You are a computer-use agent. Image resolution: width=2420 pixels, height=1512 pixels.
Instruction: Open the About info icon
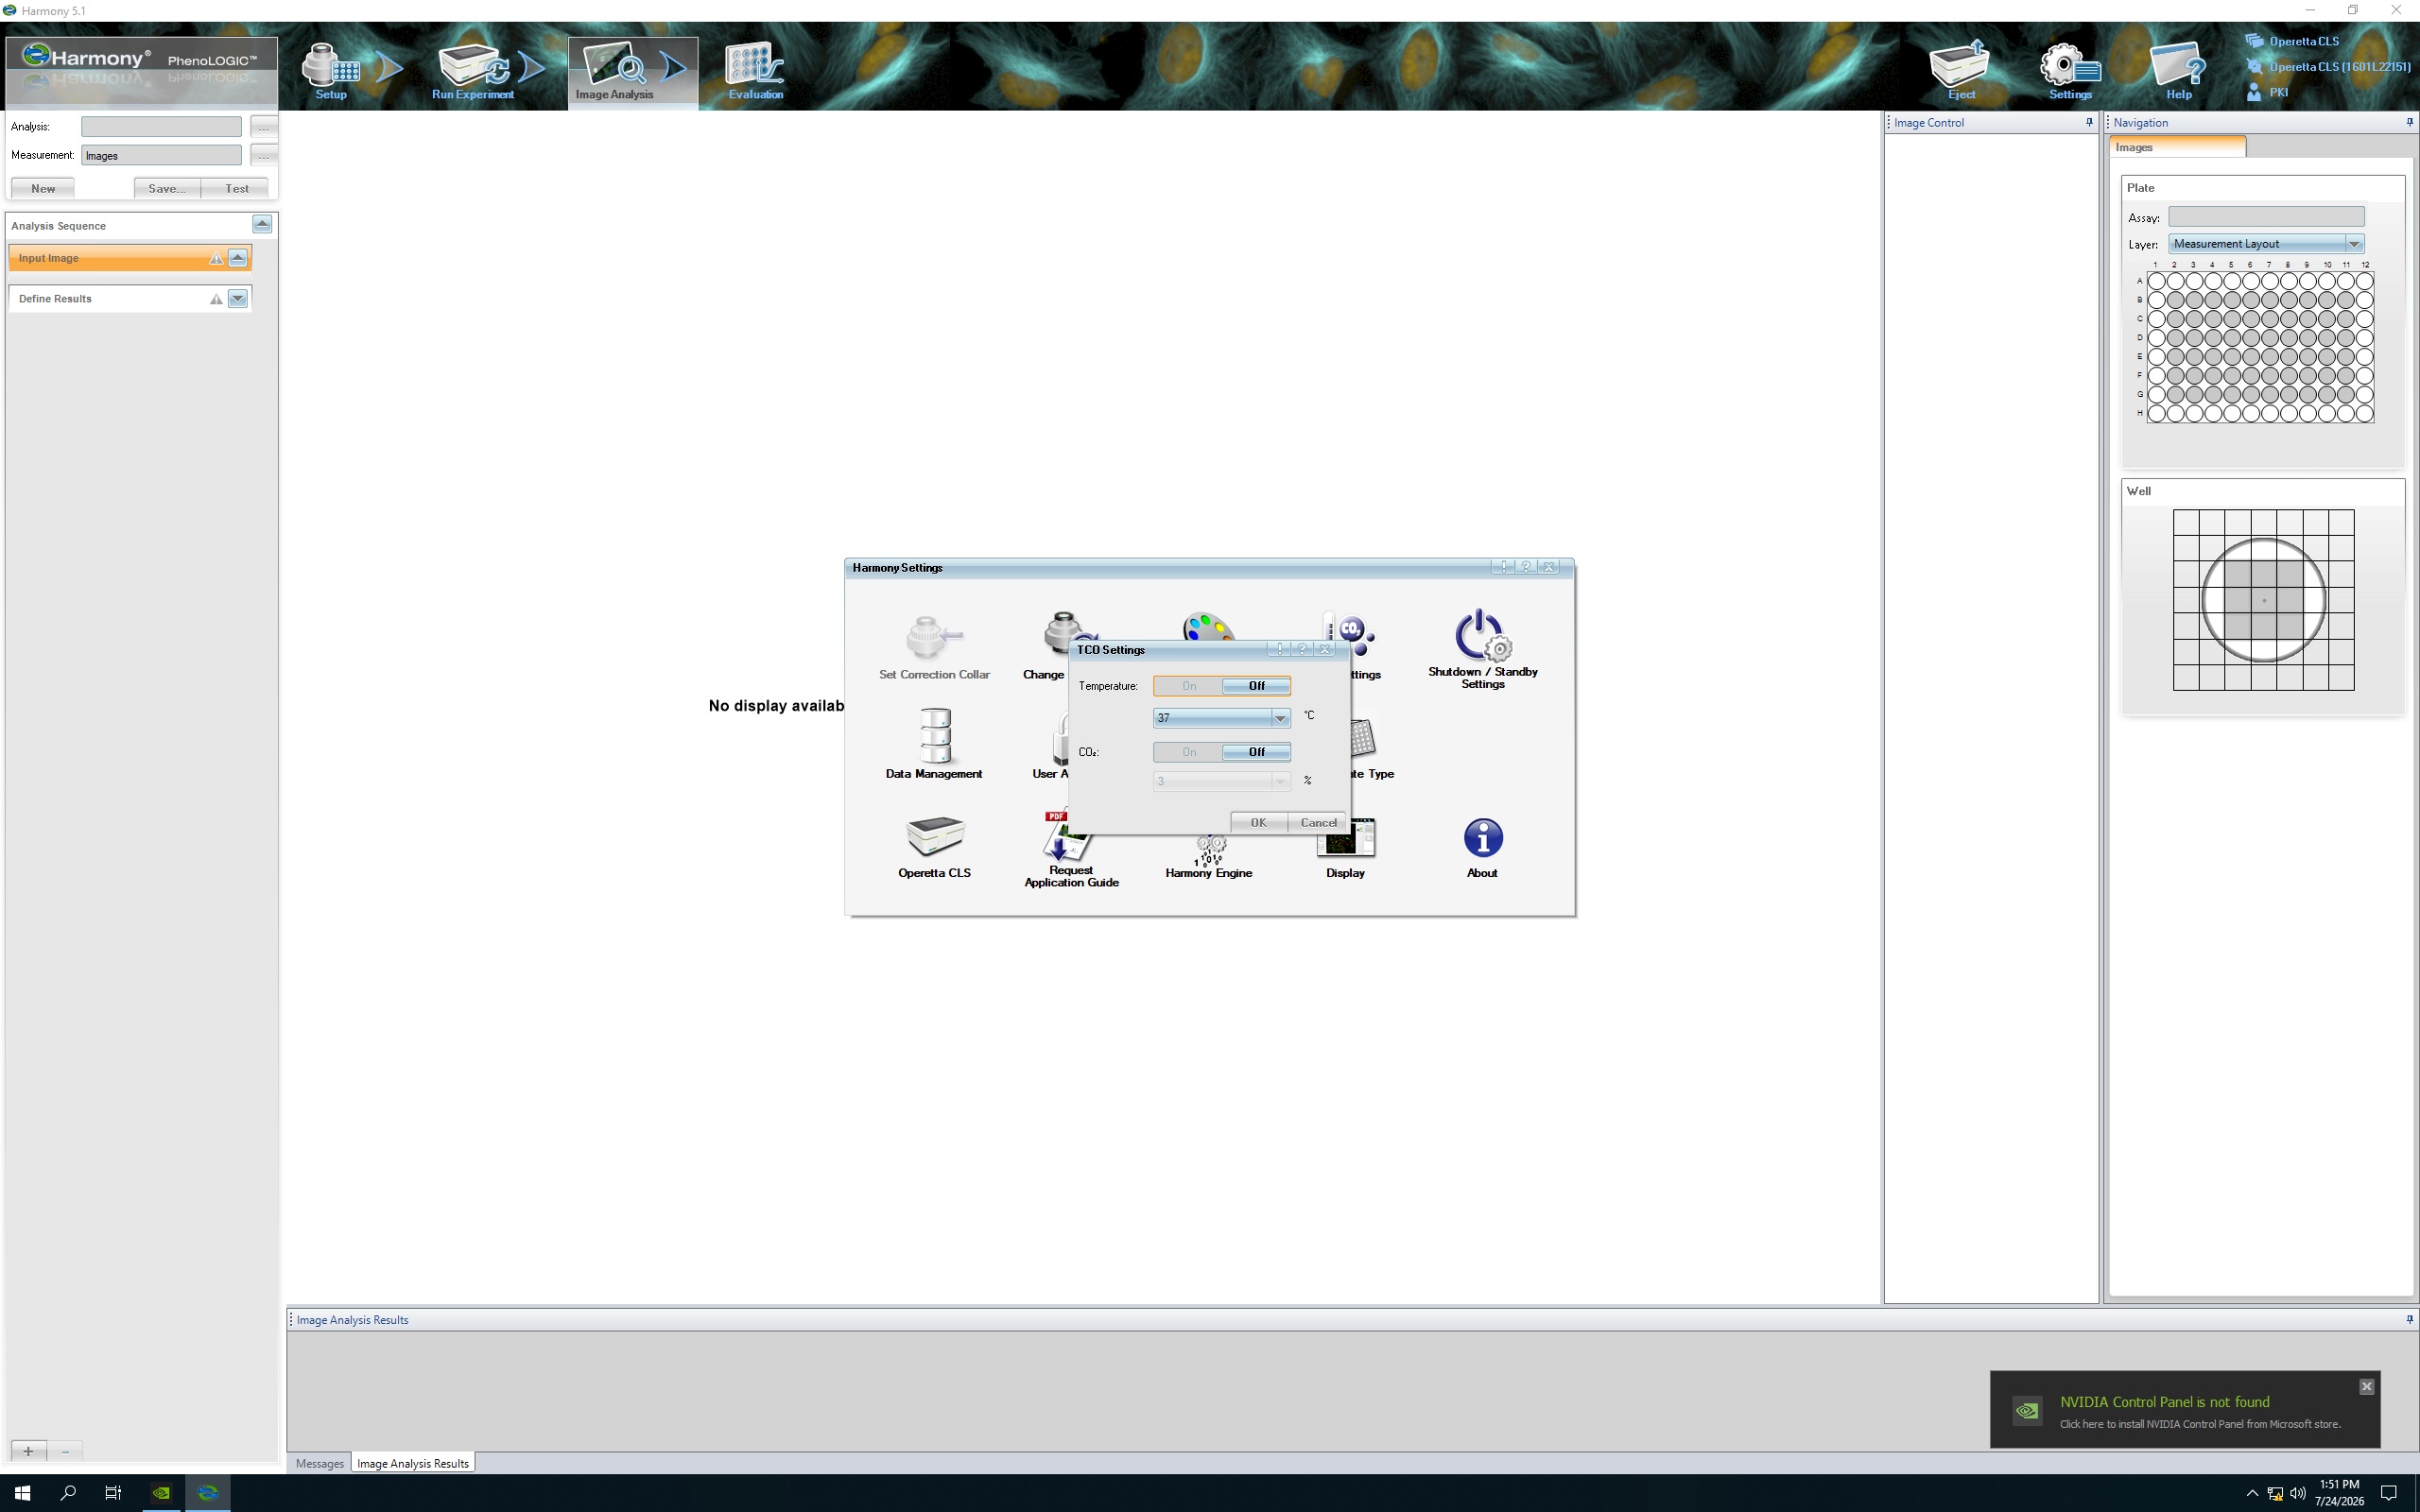[1482, 847]
